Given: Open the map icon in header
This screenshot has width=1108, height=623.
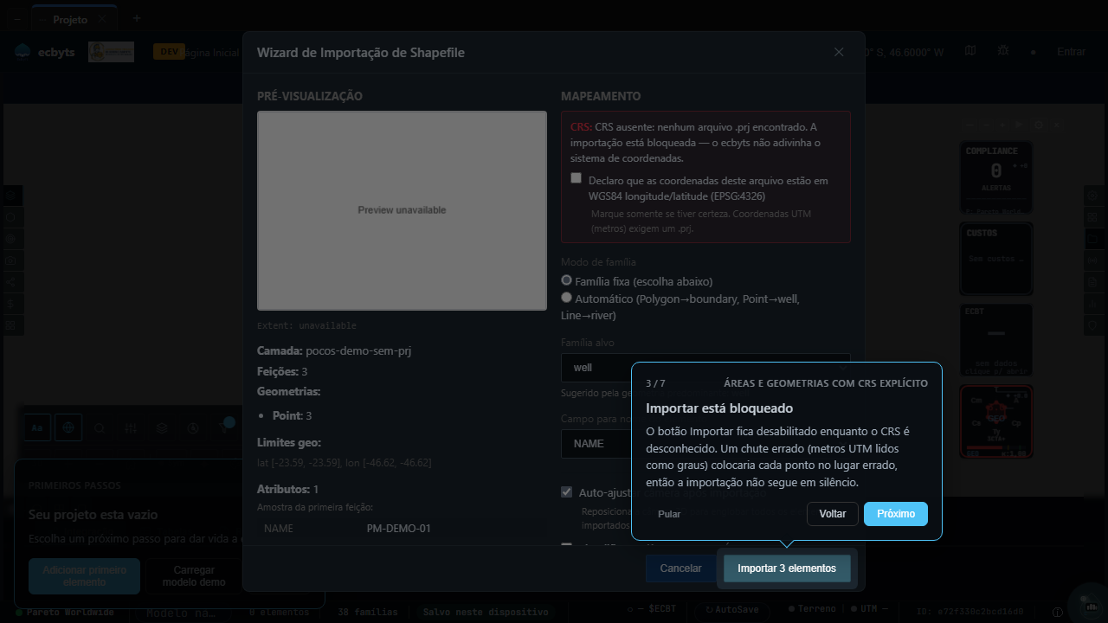Looking at the screenshot, I should (x=970, y=51).
